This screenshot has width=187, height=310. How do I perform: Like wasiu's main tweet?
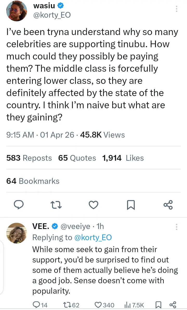click(93, 205)
